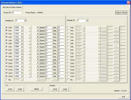Click right arrow of CH4 slider in Module 0
The width and height of the screenshot is (131, 100).
[x=38, y=40]
